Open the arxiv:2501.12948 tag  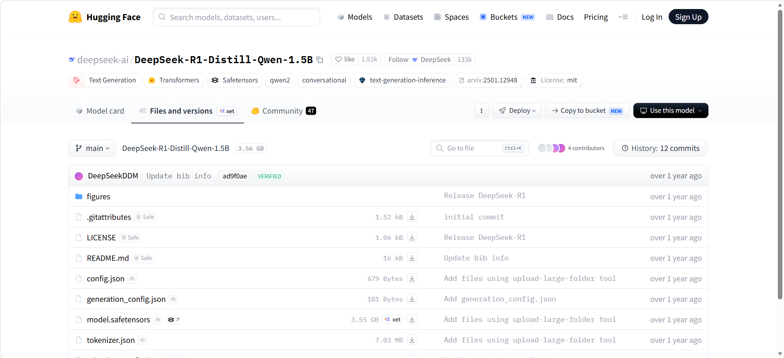pyautogui.click(x=488, y=80)
